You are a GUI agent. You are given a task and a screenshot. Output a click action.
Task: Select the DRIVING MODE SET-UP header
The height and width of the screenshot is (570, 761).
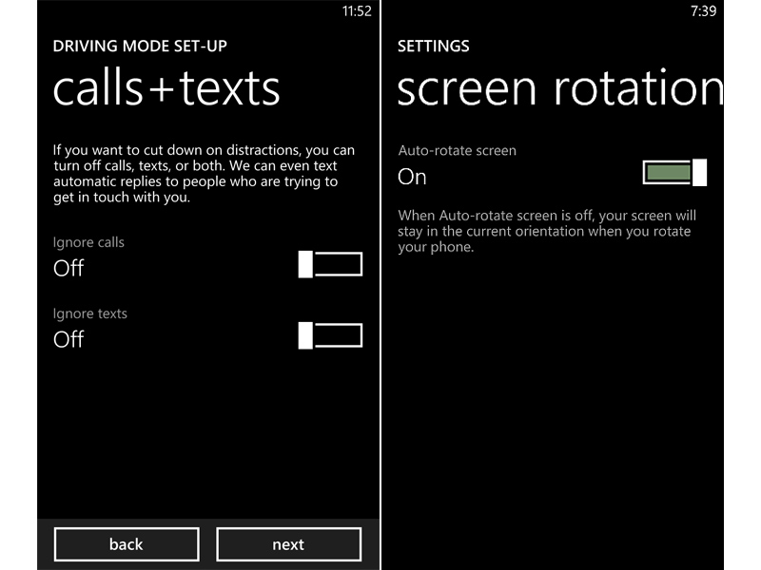(x=140, y=46)
